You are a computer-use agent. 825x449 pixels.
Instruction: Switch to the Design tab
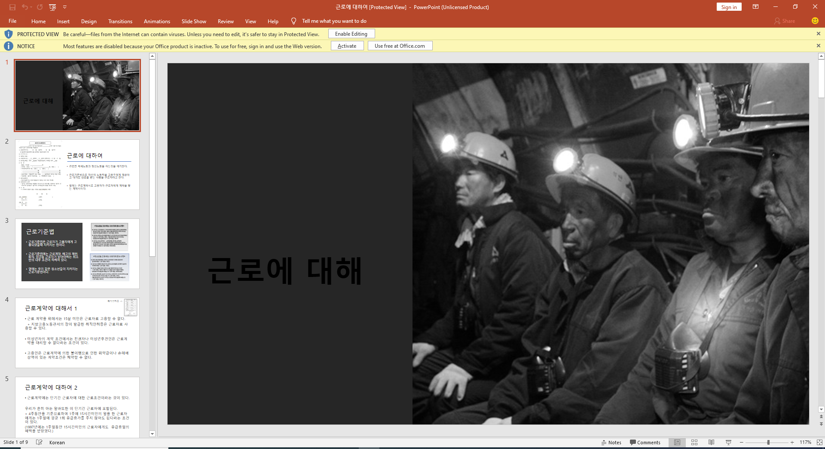coord(89,21)
